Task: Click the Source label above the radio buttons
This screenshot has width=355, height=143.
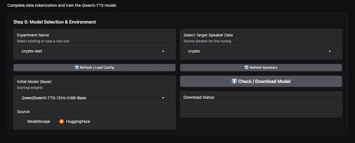Action: (x=23, y=112)
